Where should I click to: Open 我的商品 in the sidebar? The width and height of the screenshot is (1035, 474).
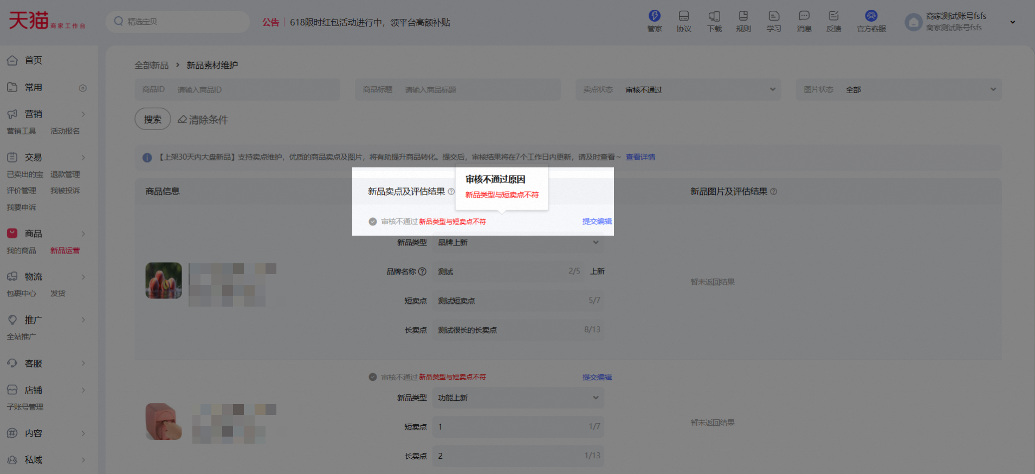tap(22, 250)
